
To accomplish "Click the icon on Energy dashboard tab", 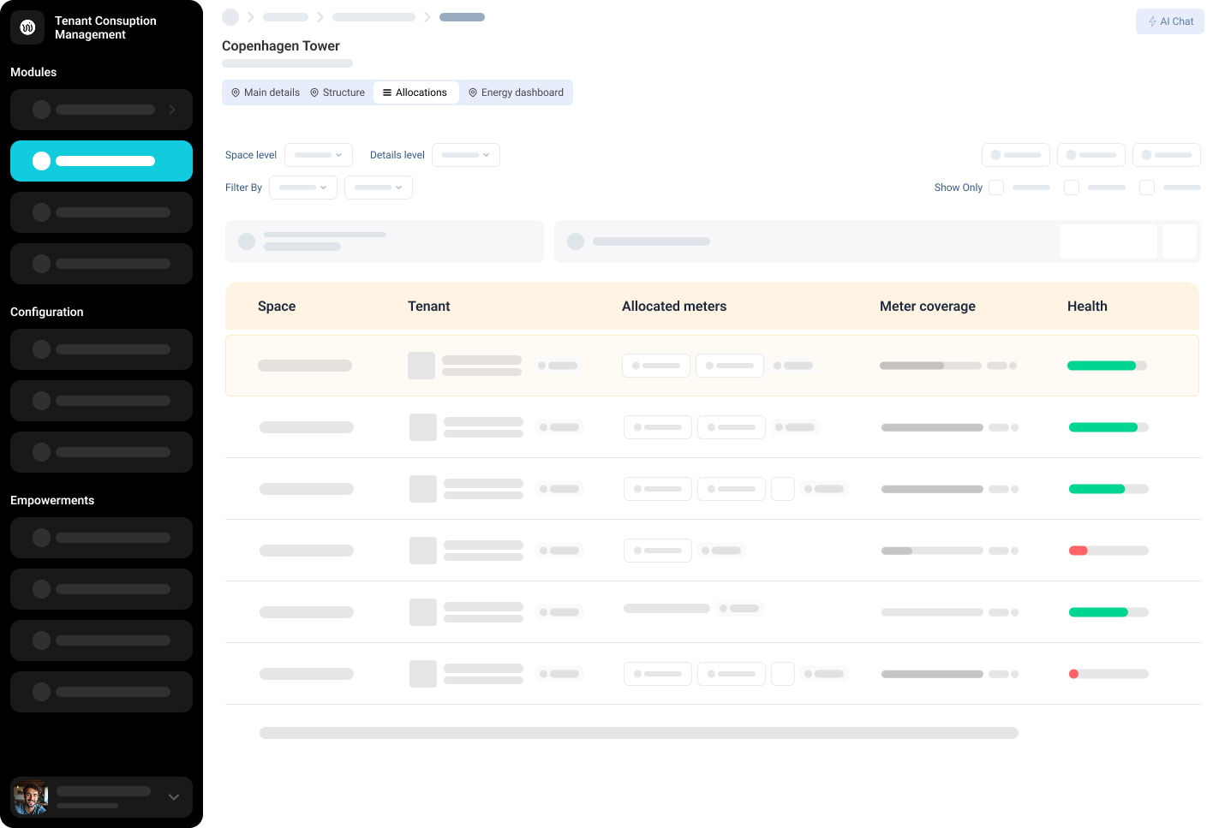I will pyautogui.click(x=473, y=92).
